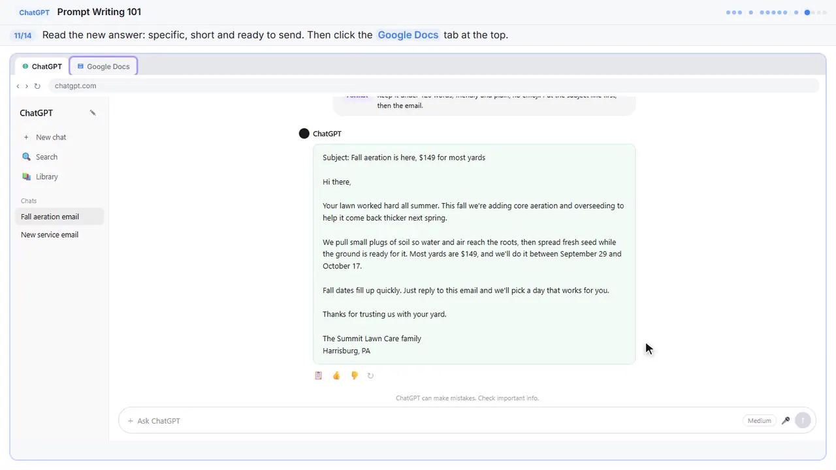Screen dimensions: 836x470
Task: Give the answer a thumbs up
Action: 336,375
